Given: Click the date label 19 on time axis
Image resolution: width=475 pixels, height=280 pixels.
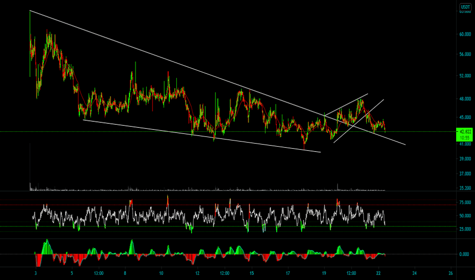Looking at the screenshot, I should point(324,273).
